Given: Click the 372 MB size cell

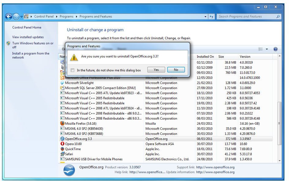Looking at the screenshot, I should tap(231, 139).
